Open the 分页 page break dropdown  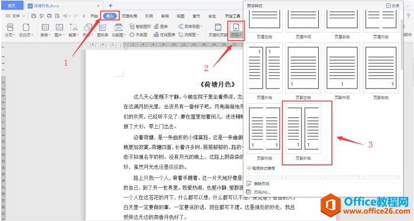(x=10, y=30)
